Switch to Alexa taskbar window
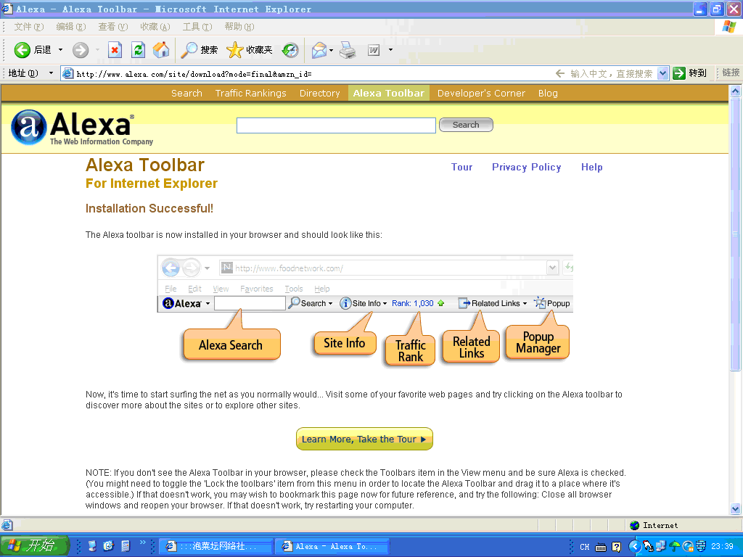The image size is (743, 557). click(332, 547)
